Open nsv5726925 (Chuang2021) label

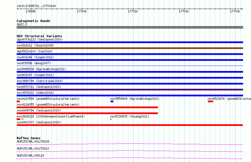click(x=130, y=116)
